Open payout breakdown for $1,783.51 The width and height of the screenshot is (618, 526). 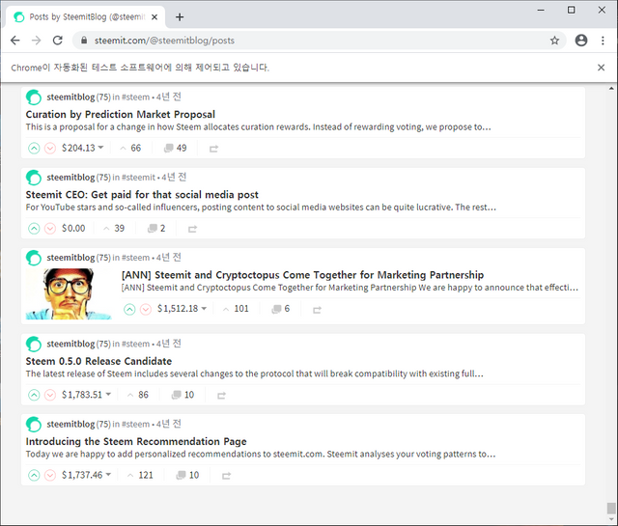[x=108, y=395]
